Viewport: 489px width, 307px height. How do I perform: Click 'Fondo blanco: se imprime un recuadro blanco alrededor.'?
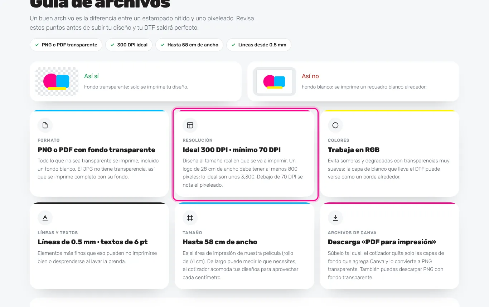(364, 87)
